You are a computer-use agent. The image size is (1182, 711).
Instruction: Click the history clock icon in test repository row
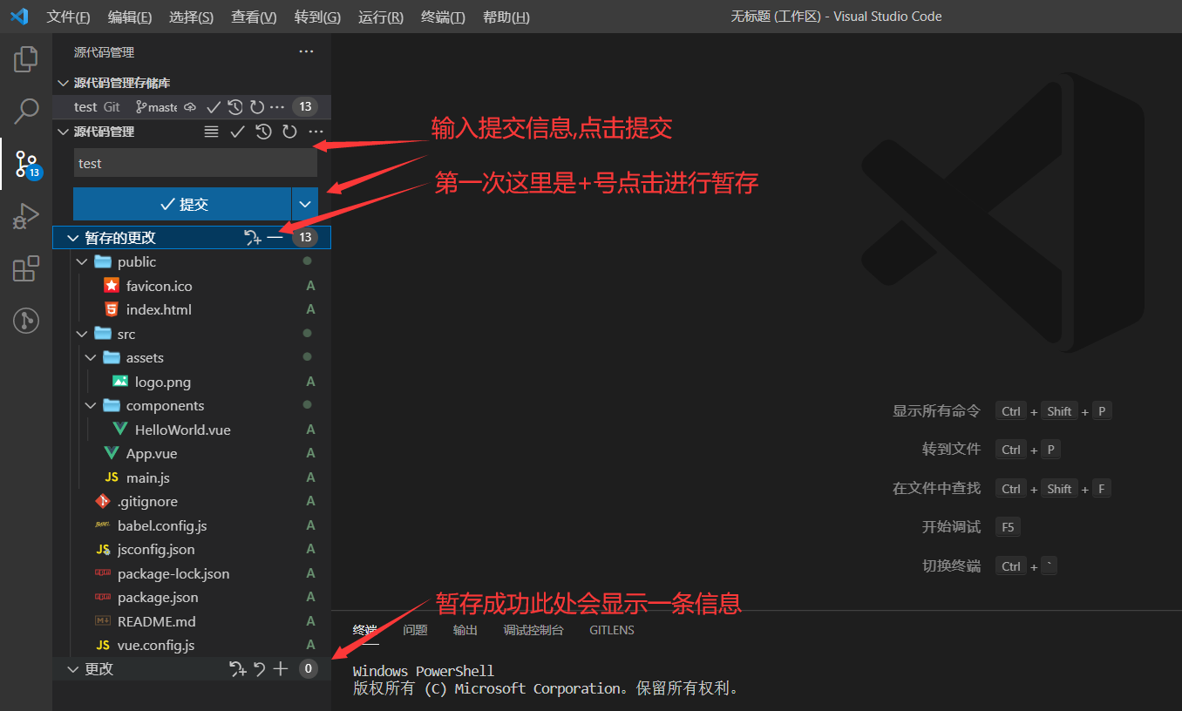coord(235,107)
